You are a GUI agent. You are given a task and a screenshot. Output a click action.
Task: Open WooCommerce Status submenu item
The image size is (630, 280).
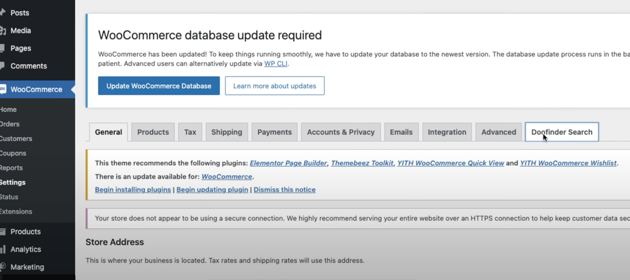[9, 197]
